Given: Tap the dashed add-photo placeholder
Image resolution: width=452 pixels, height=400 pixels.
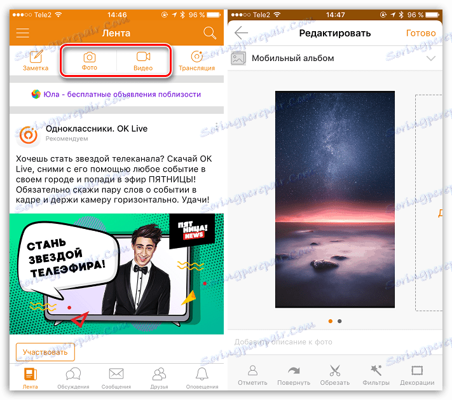Looking at the screenshot, I should [428, 203].
